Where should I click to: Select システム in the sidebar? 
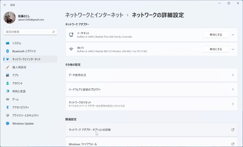pyautogui.click(x=17, y=43)
